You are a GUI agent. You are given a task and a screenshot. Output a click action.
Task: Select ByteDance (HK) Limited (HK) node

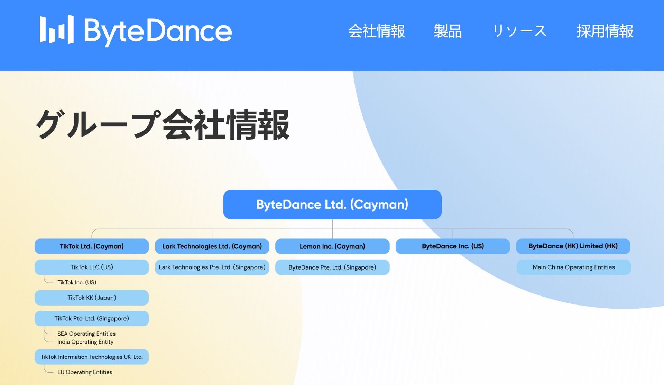573,246
